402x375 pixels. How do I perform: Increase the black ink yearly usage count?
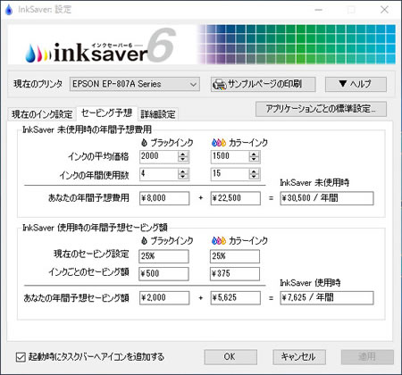(x=183, y=171)
